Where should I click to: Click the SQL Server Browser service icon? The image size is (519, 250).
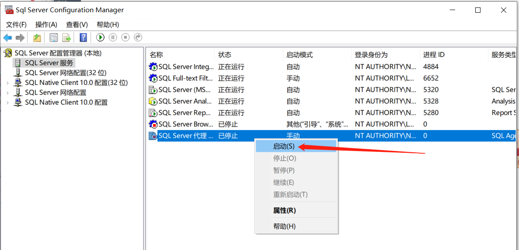coord(153,124)
